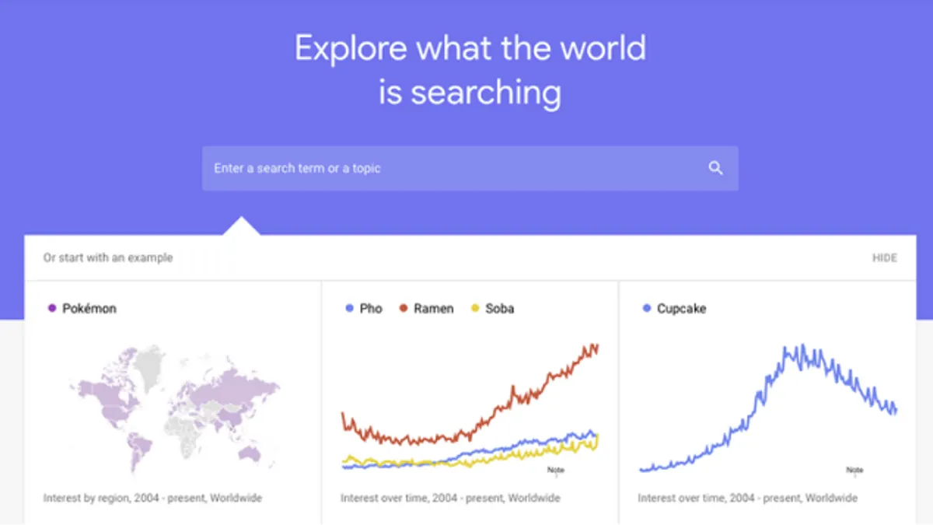This screenshot has height=525, width=933.
Task: Click the Pokémon interest by region caption
Action: point(152,498)
